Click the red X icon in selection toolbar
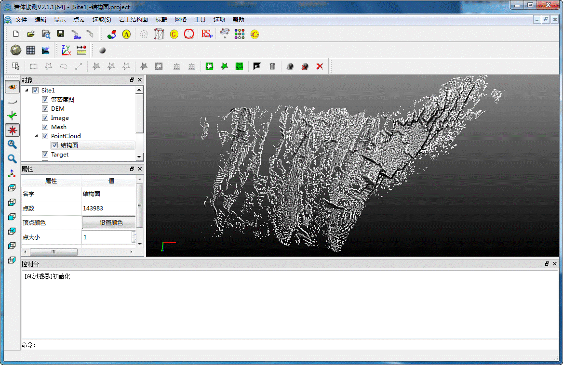Viewport: 563px width, 365px height. (320, 66)
